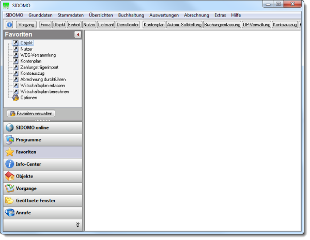The width and height of the screenshot is (310, 240).
Task: Open the Hilfe menu
Action: (x=236, y=15)
